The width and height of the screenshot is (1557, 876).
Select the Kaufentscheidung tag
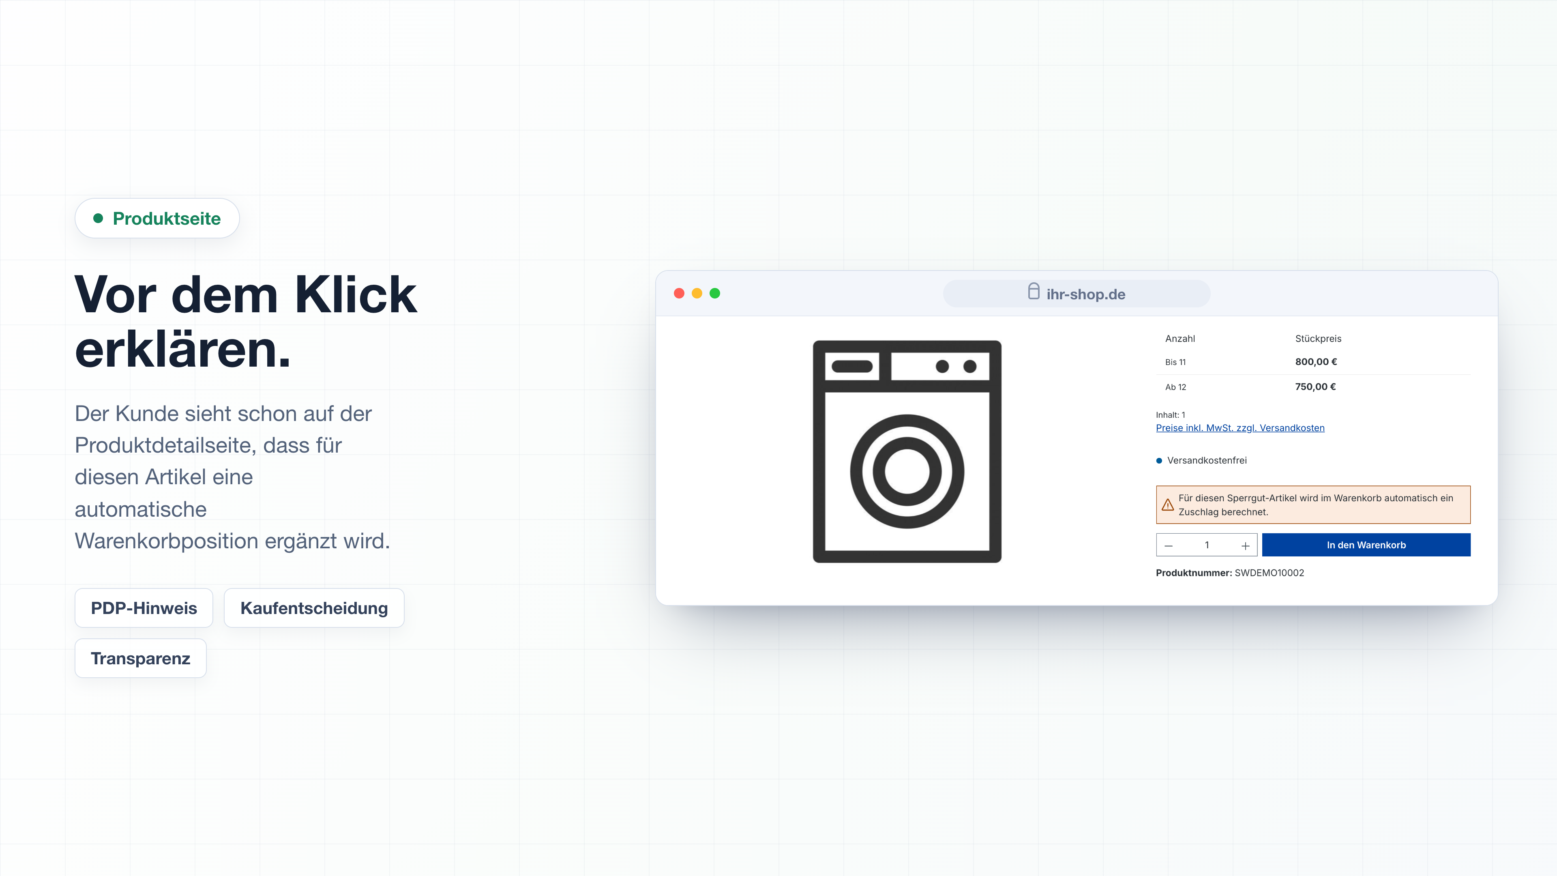point(314,608)
